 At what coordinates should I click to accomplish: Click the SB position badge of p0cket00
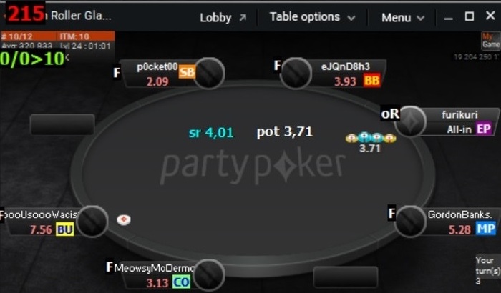click(x=187, y=72)
